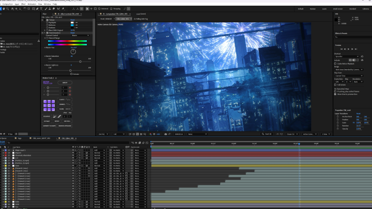
Task: Open the Window menu
Action: 47,4
